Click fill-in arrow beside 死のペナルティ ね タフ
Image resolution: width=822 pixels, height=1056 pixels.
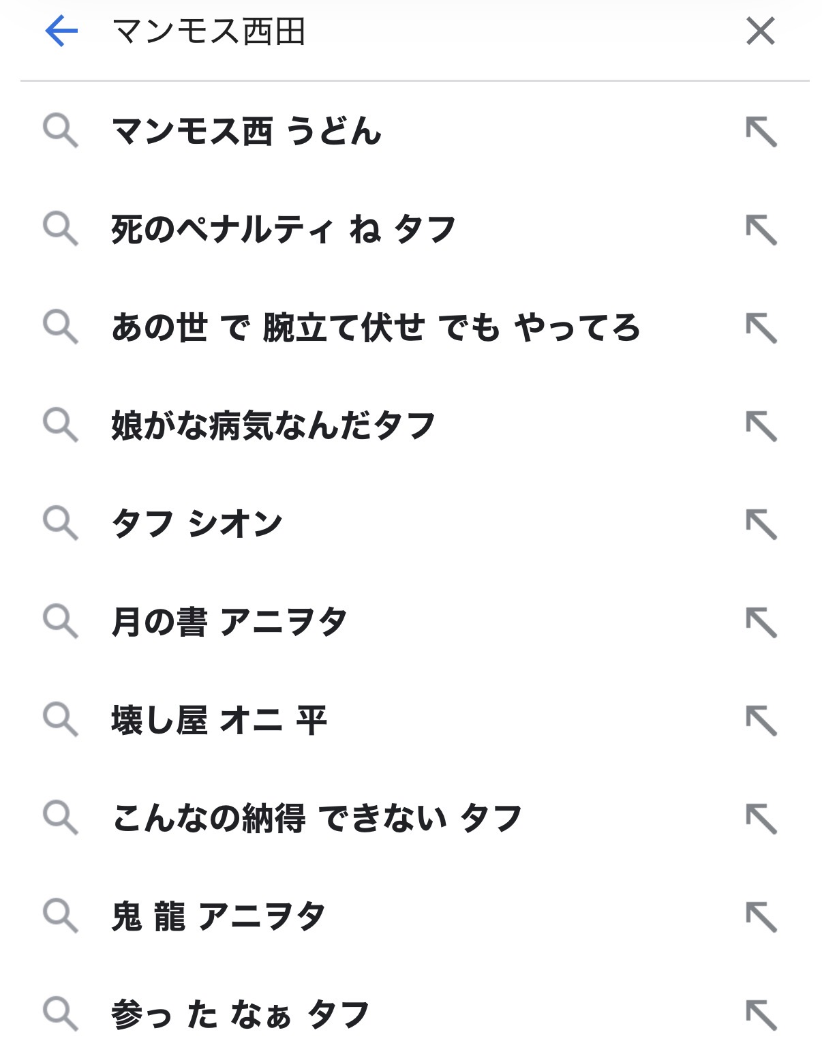(x=761, y=230)
